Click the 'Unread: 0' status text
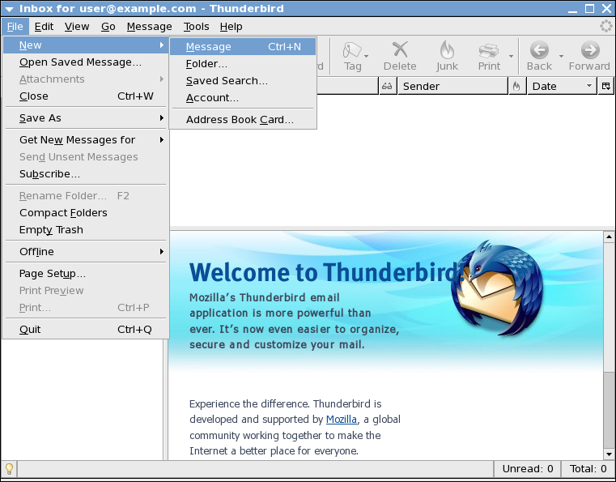This screenshot has width=616, height=482. (528, 468)
